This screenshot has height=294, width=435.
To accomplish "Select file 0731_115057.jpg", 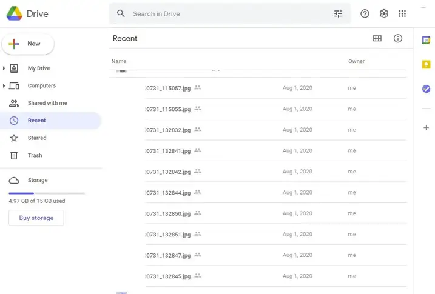I will pyautogui.click(x=168, y=88).
